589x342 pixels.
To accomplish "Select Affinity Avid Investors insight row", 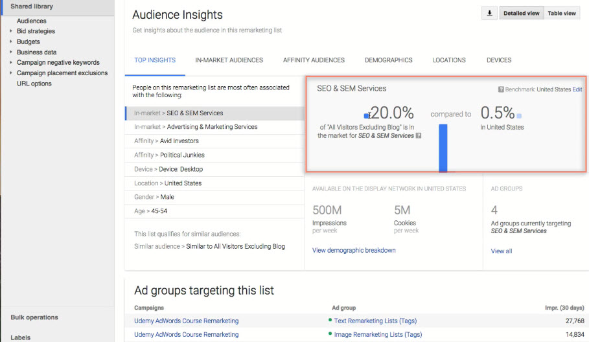I will tap(214, 141).
